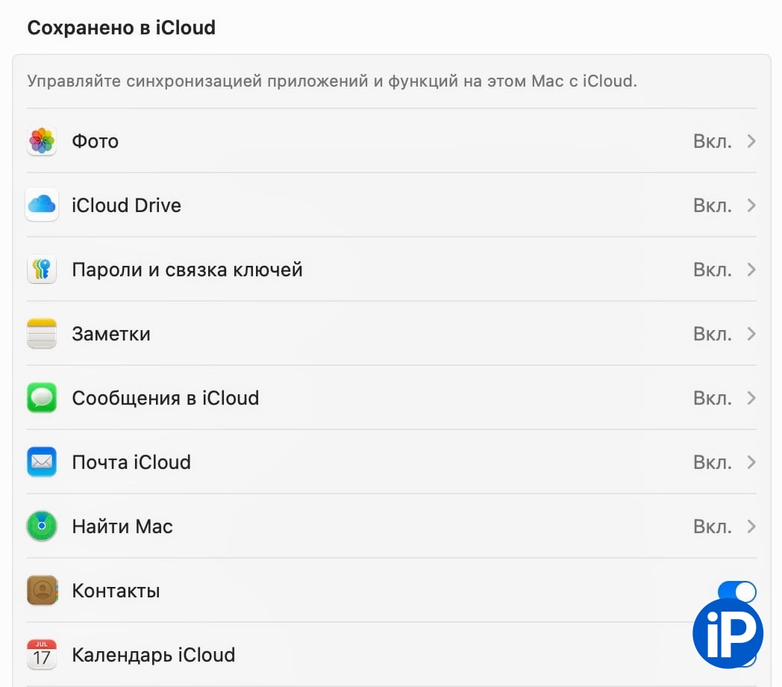Viewport: 782px width, 687px height.
Task: Click the Пароли и связка ключей icon
Action: [42, 270]
